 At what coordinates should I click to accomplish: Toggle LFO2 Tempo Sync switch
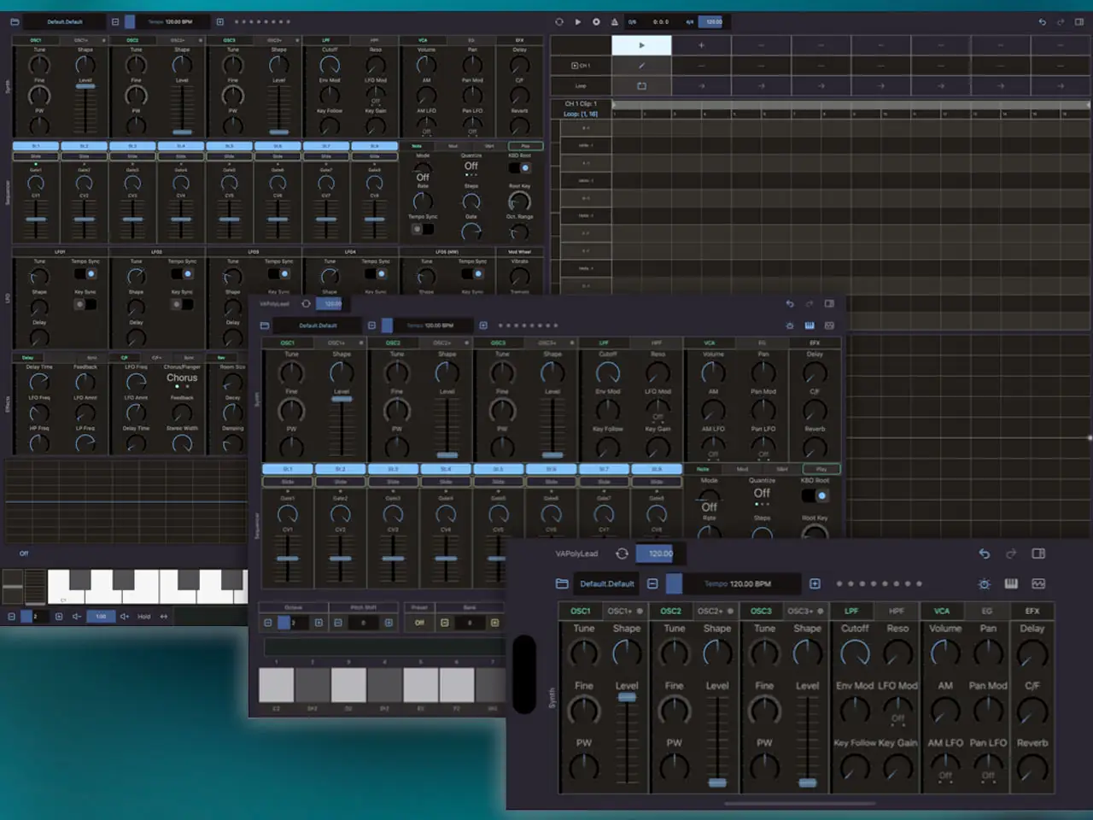pyautogui.click(x=182, y=273)
